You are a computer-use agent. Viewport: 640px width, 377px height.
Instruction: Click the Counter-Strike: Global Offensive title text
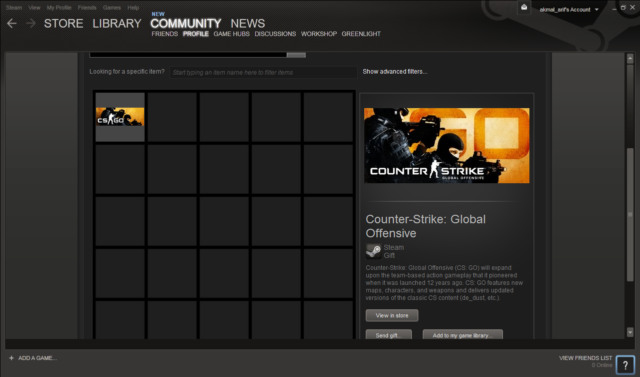pos(426,226)
